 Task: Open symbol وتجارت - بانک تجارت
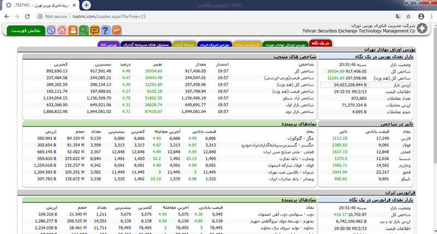click(x=296, y=159)
